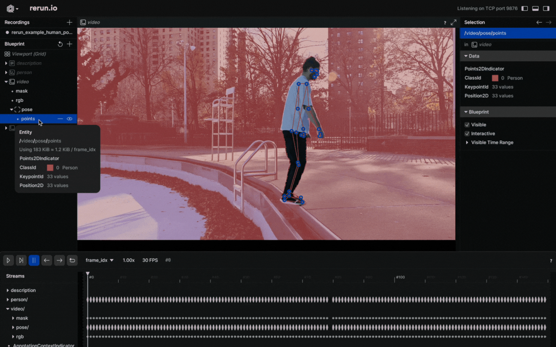Collapse the video view in Blueprint tree
556x347 pixels.
[x=6, y=81]
